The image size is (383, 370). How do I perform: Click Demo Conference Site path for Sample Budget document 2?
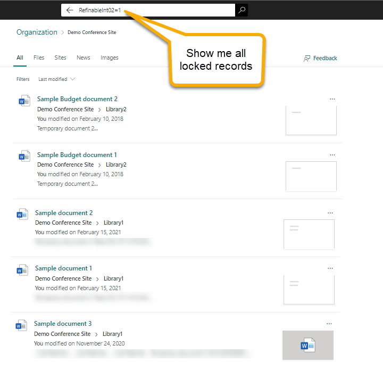point(65,109)
